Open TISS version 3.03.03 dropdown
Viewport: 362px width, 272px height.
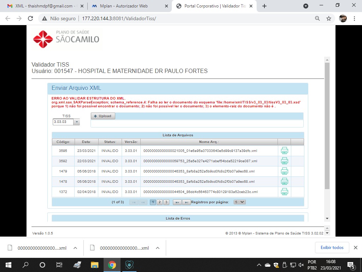[x=77, y=122]
